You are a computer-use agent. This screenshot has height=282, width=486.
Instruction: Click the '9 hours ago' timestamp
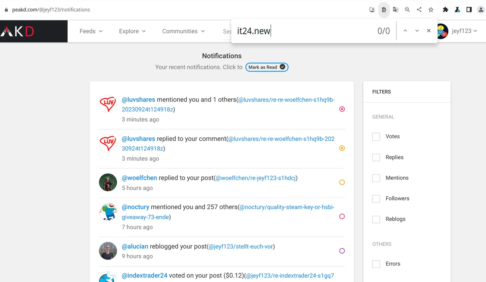click(x=137, y=257)
